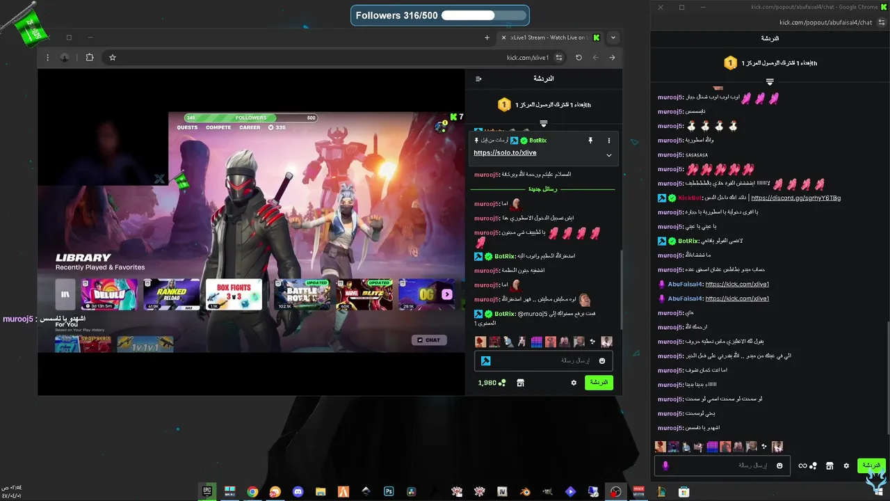The width and height of the screenshot is (890, 501).
Task: Open Epic Games launcher in the taskbar
Action: click(207, 491)
